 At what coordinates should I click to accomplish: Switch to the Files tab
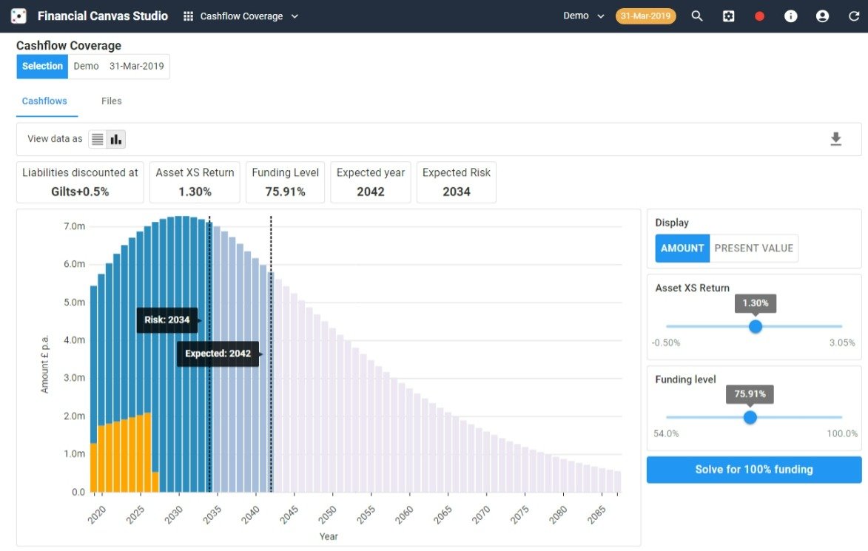point(111,101)
